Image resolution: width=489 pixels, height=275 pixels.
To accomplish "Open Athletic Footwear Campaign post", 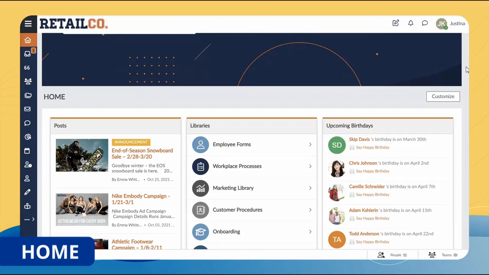I will [x=137, y=244].
